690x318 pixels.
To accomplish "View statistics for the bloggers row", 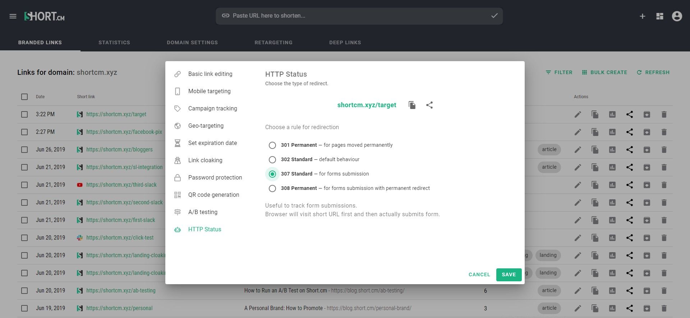I will 612,150.
